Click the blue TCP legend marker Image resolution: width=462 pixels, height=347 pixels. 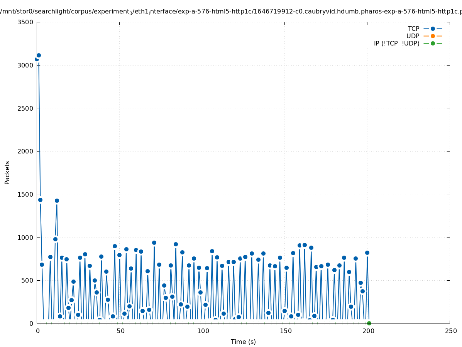point(433,29)
